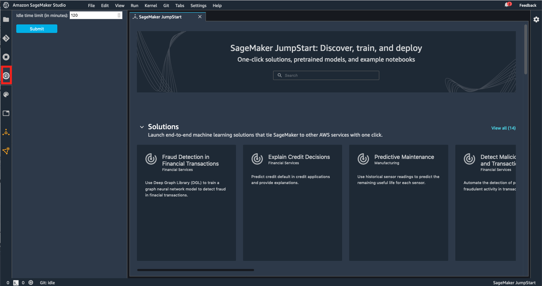Screen dimensions: 542x286
Task: Open the highlighted auto-shutdown extension icon
Action: click(6, 75)
